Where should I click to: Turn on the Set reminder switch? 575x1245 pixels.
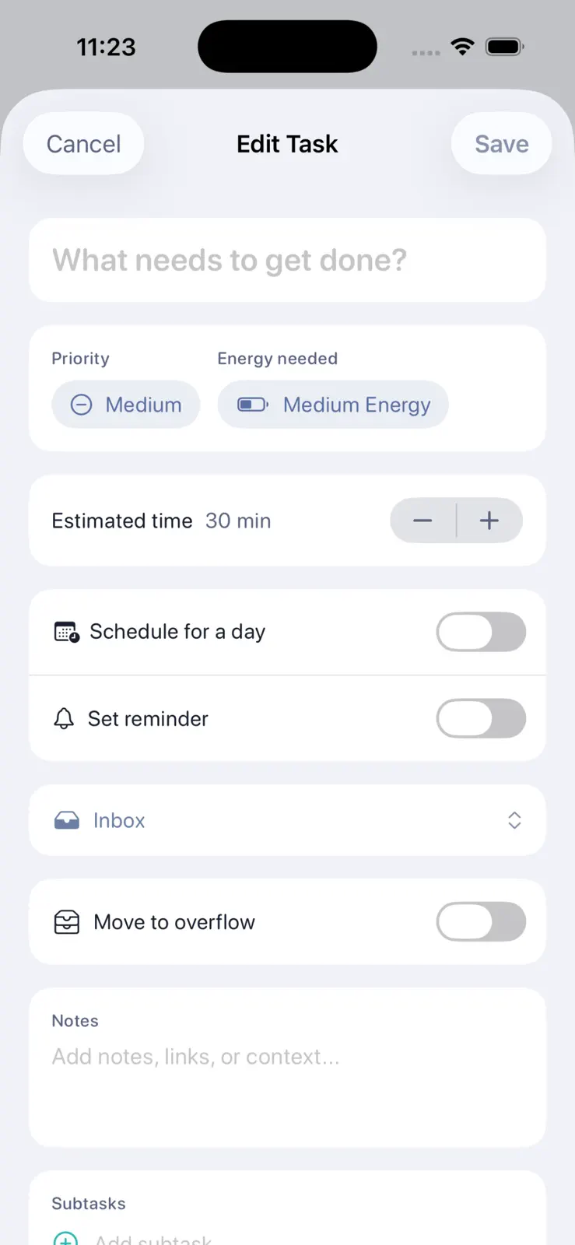[481, 718]
